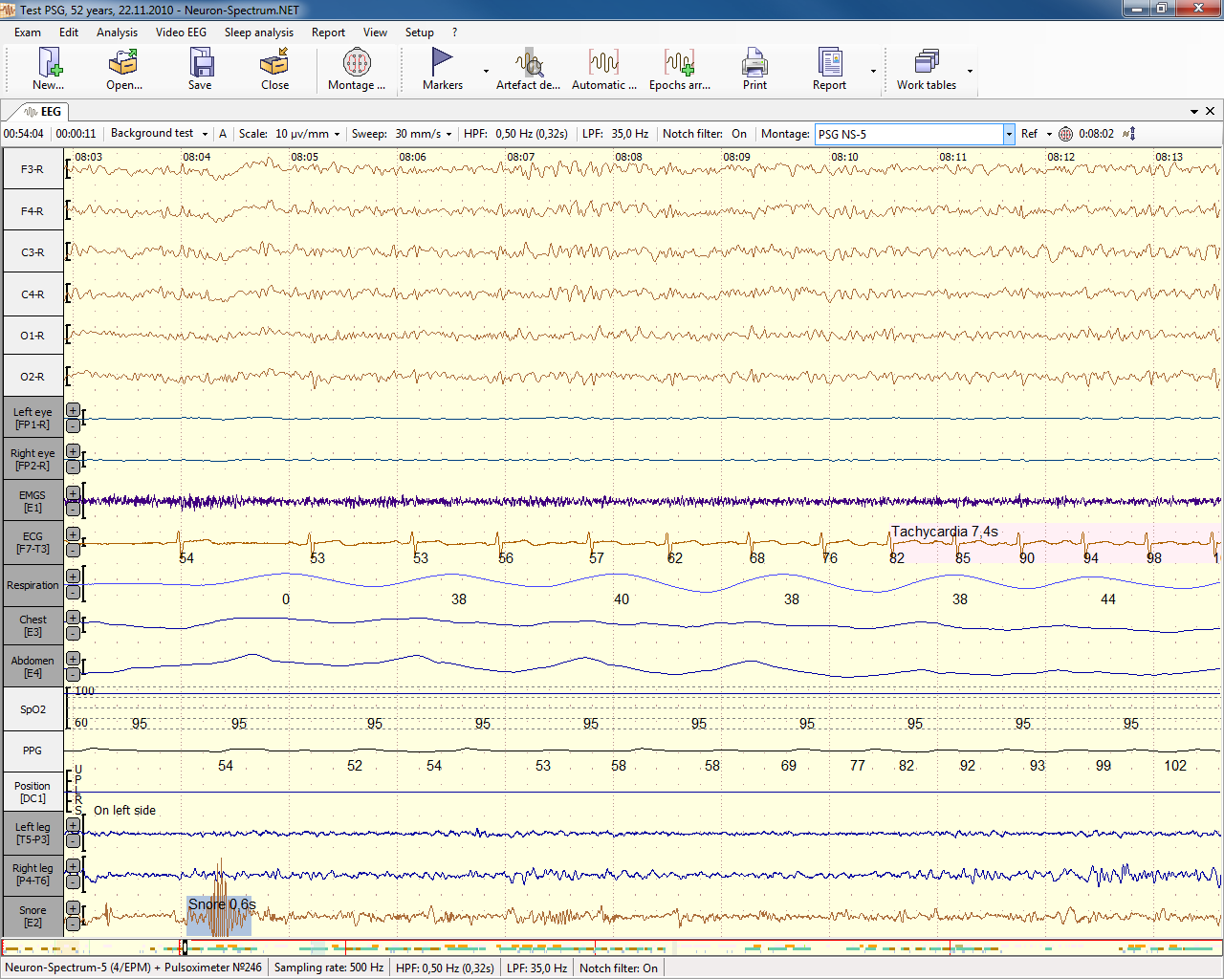Click the HPF 0,50 Hz setting

pyautogui.click(x=515, y=134)
